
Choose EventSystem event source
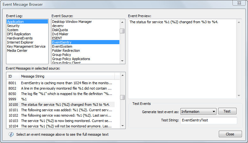(85, 46)
